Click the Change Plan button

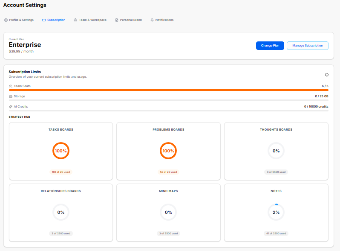click(270, 46)
